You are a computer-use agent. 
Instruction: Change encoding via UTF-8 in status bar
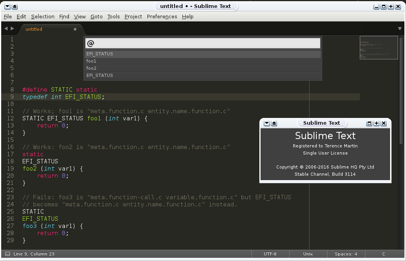click(x=270, y=254)
